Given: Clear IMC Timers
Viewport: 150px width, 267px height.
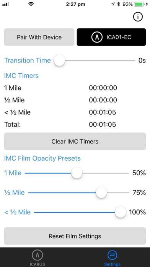Looking at the screenshot, I should coord(75,141).
